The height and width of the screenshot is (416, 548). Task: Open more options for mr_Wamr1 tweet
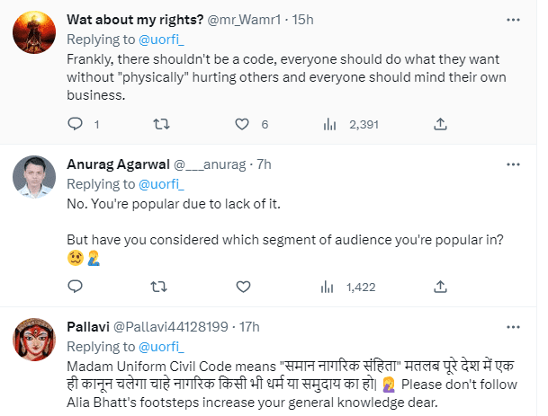pos(512,17)
